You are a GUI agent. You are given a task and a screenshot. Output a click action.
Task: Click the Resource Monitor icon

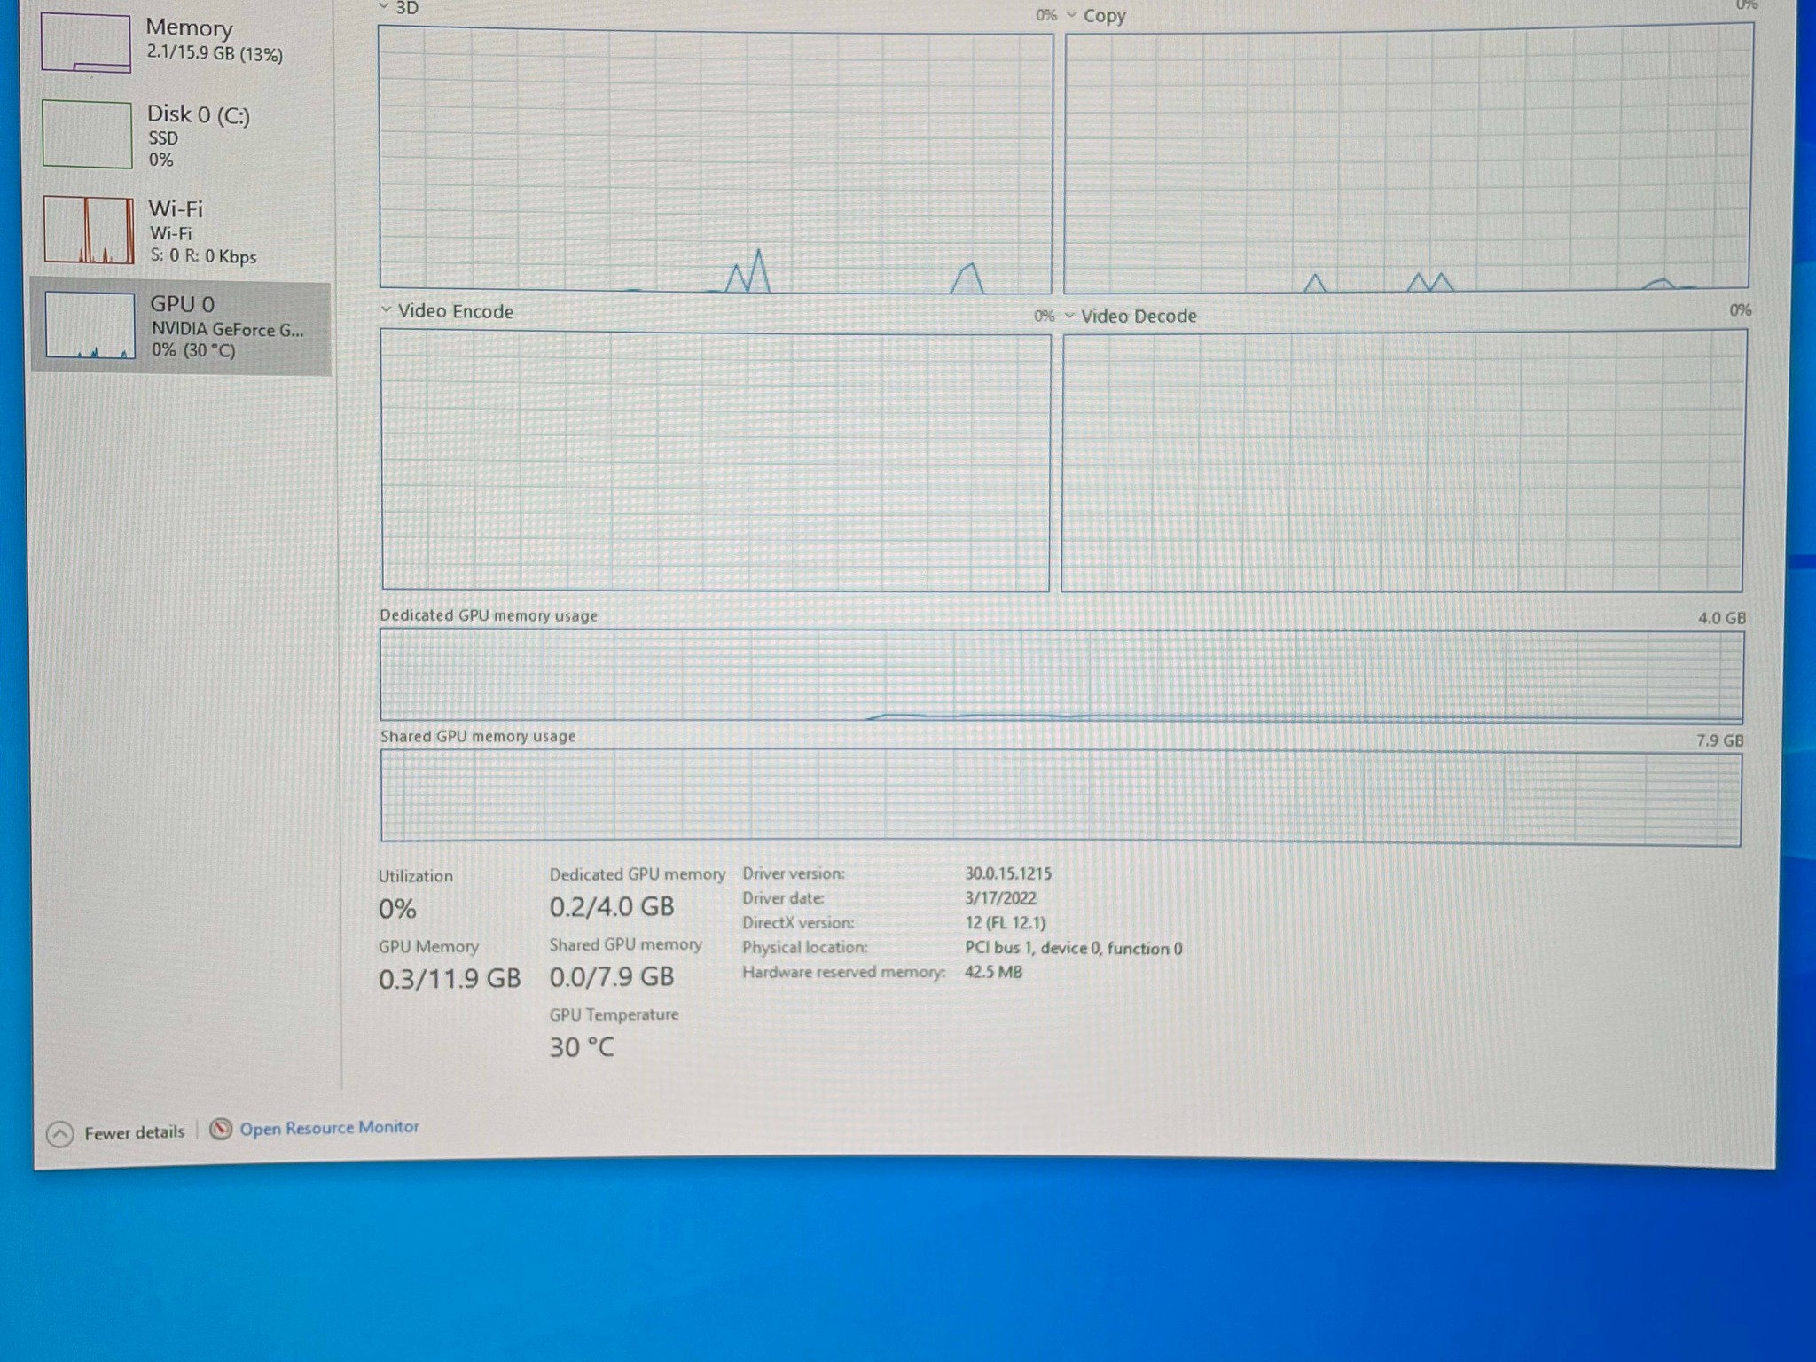click(221, 1129)
